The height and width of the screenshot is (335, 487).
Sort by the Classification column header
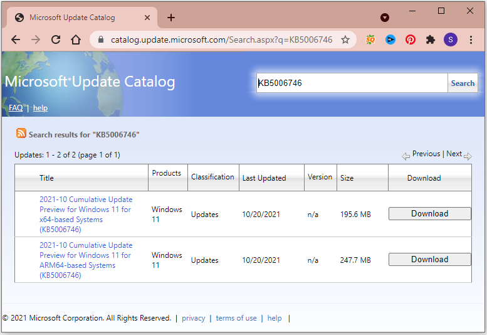[212, 177]
